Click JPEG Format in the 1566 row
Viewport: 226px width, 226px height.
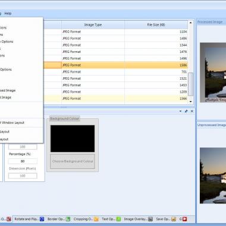71,99
